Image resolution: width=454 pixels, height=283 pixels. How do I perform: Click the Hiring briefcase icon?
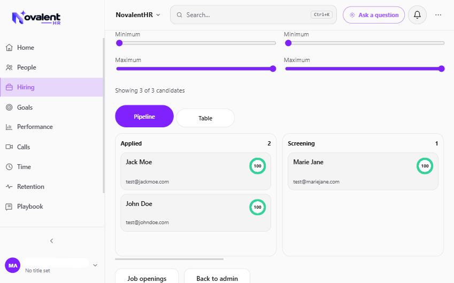(9, 87)
